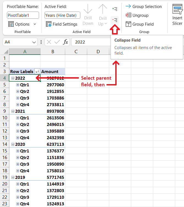Click cell with value 8937808
The image size is (184, 207).
coord(53,111)
